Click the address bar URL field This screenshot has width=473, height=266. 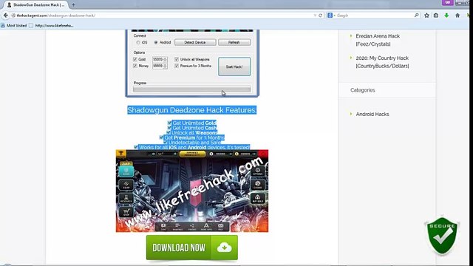[x=163, y=15]
